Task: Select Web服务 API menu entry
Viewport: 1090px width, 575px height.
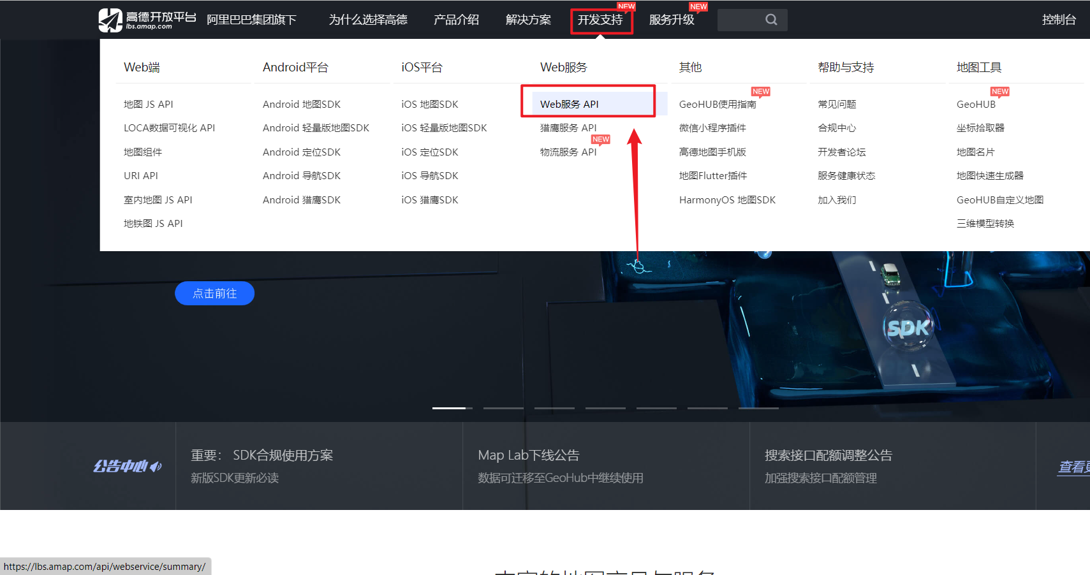Action: (x=570, y=104)
